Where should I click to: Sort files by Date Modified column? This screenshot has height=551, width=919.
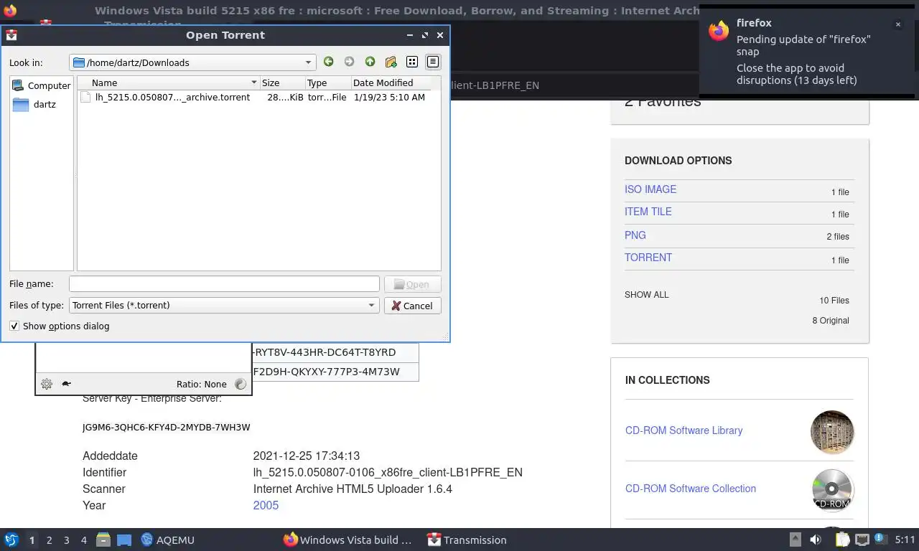coord(391,83)
